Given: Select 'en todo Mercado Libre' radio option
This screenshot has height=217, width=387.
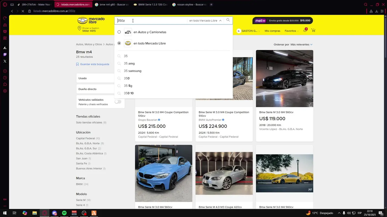Looking at the screenshot, I should coord(119,43).
